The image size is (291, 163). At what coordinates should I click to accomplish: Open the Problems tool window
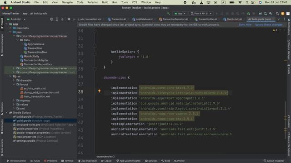coord(50,161)
